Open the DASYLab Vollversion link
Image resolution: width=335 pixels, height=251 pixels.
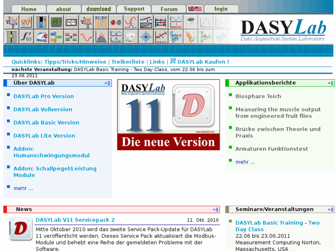click(43, 109)
